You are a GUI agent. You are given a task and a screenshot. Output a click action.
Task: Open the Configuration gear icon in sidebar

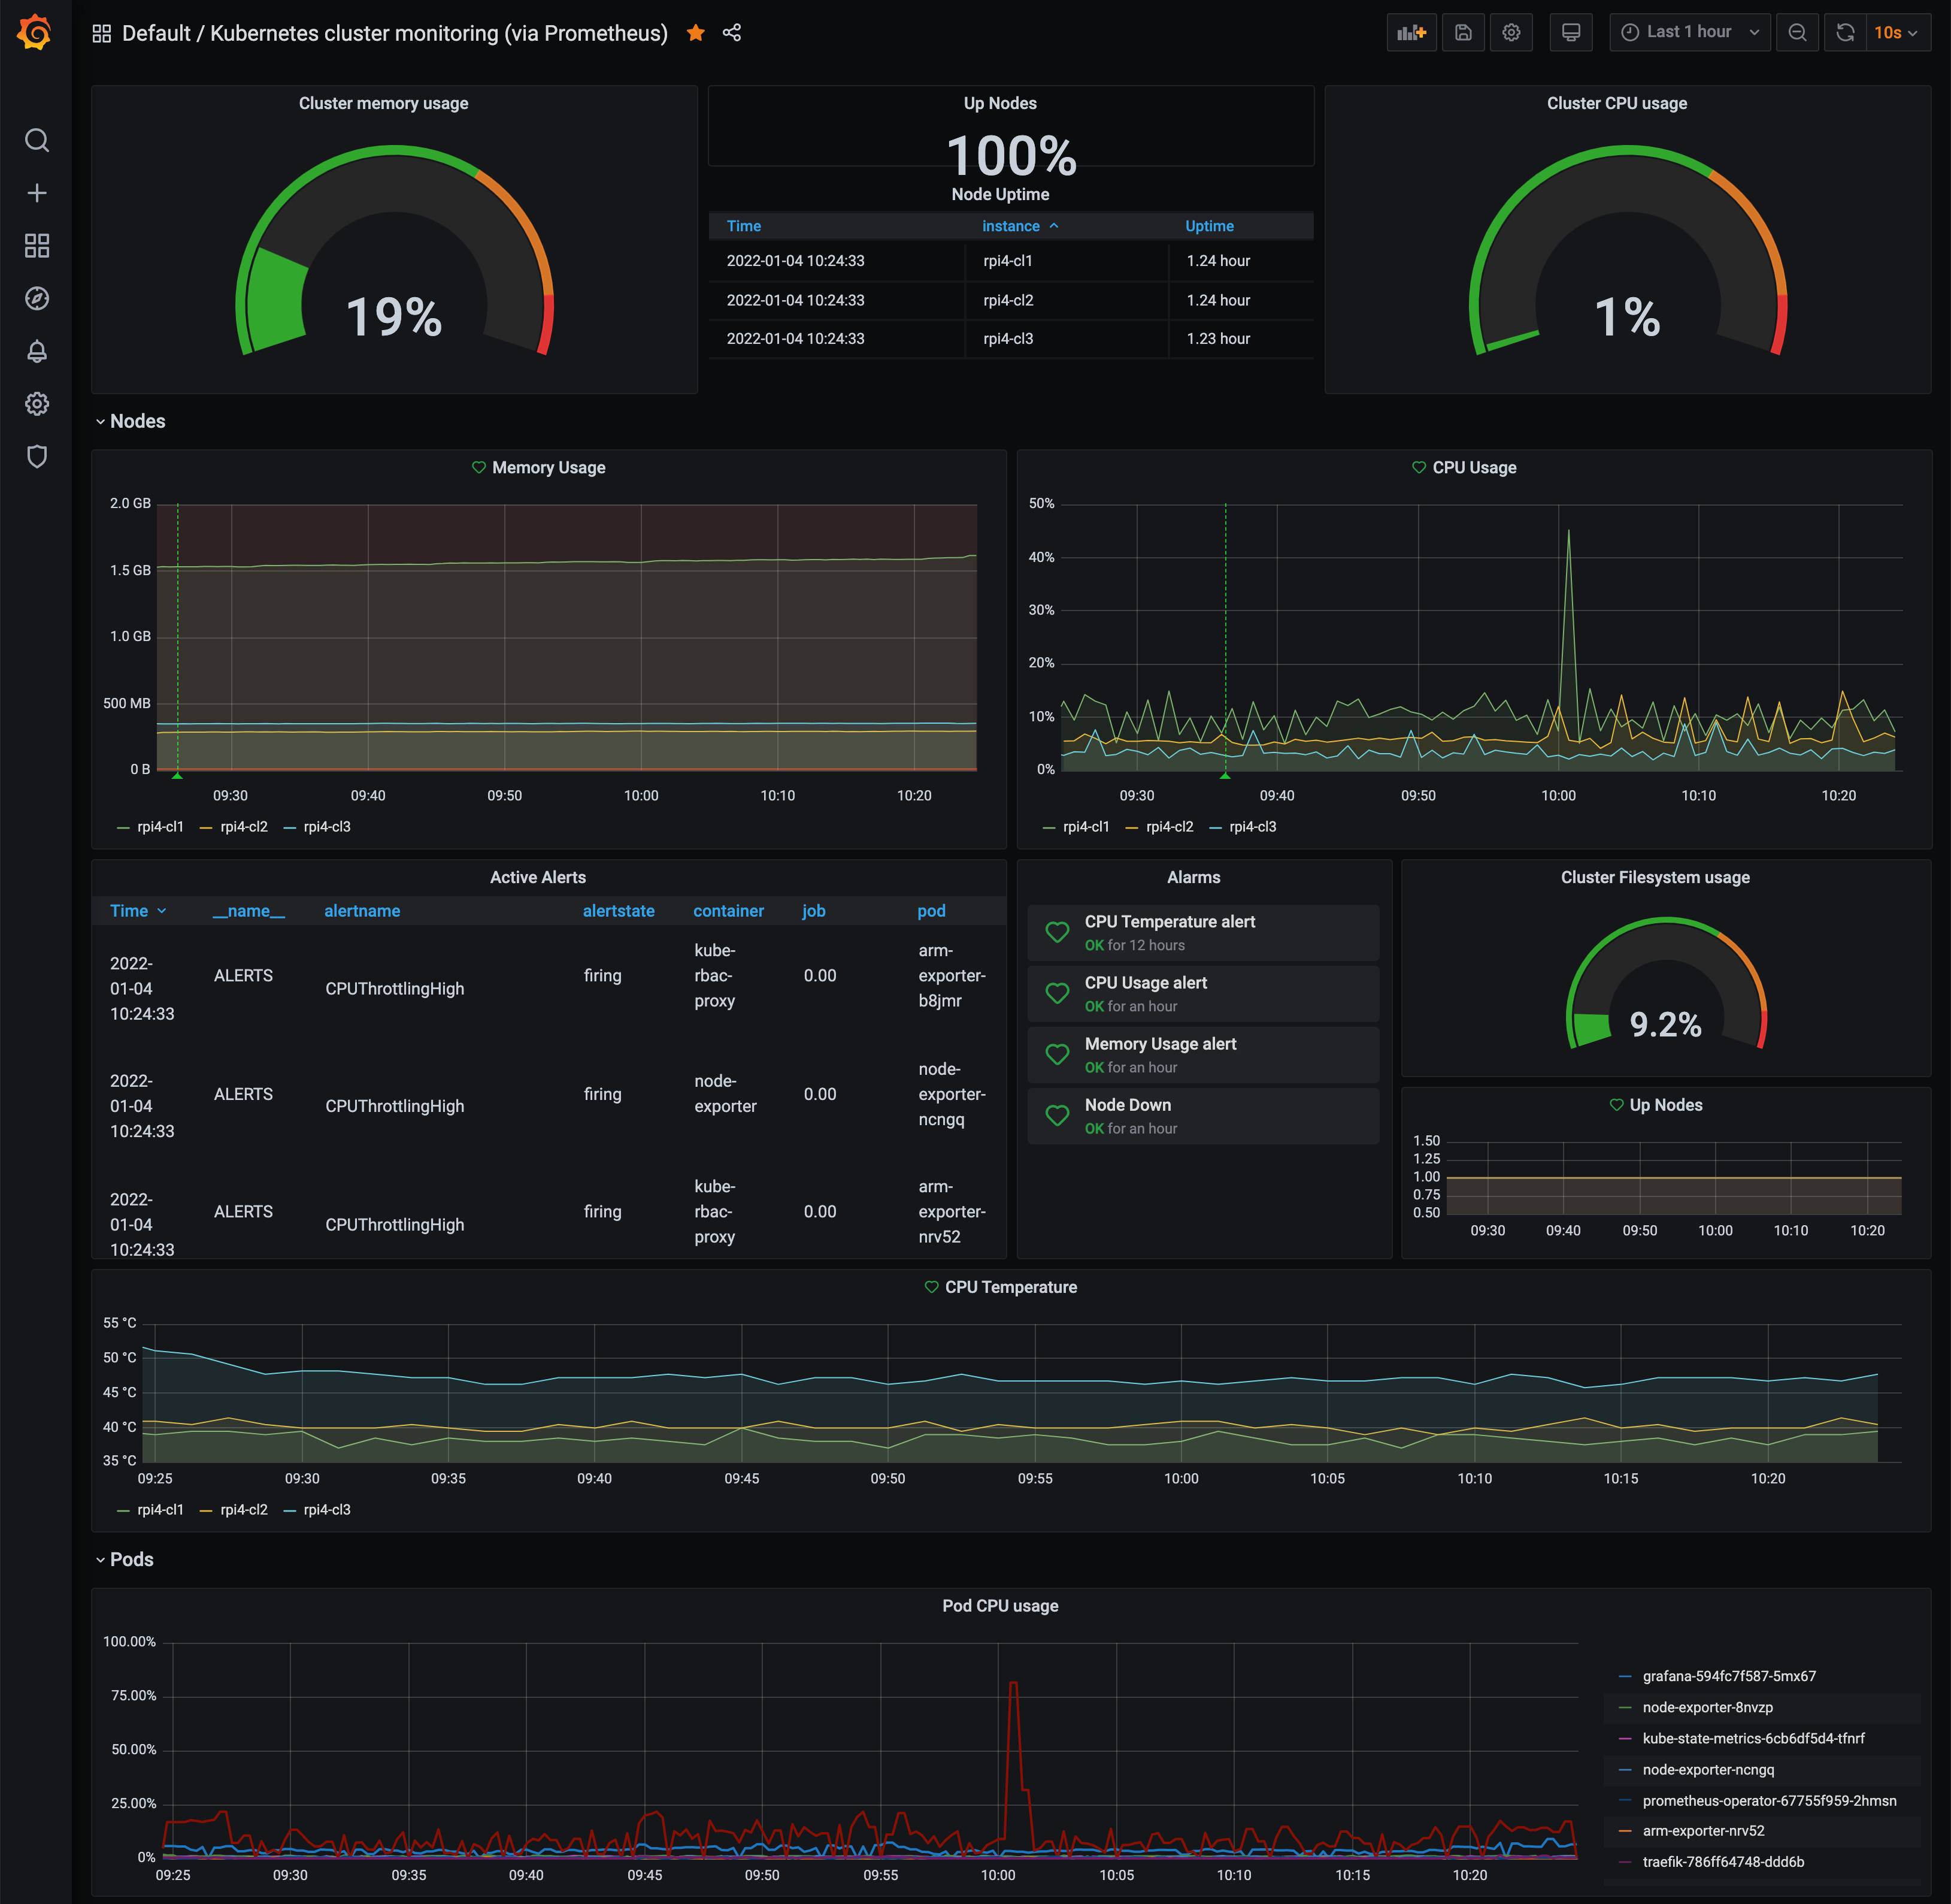point(37,404)
